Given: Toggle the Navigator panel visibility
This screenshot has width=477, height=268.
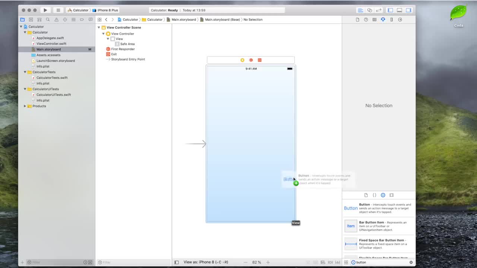Looking at the screenshot, I should (390, 10).
